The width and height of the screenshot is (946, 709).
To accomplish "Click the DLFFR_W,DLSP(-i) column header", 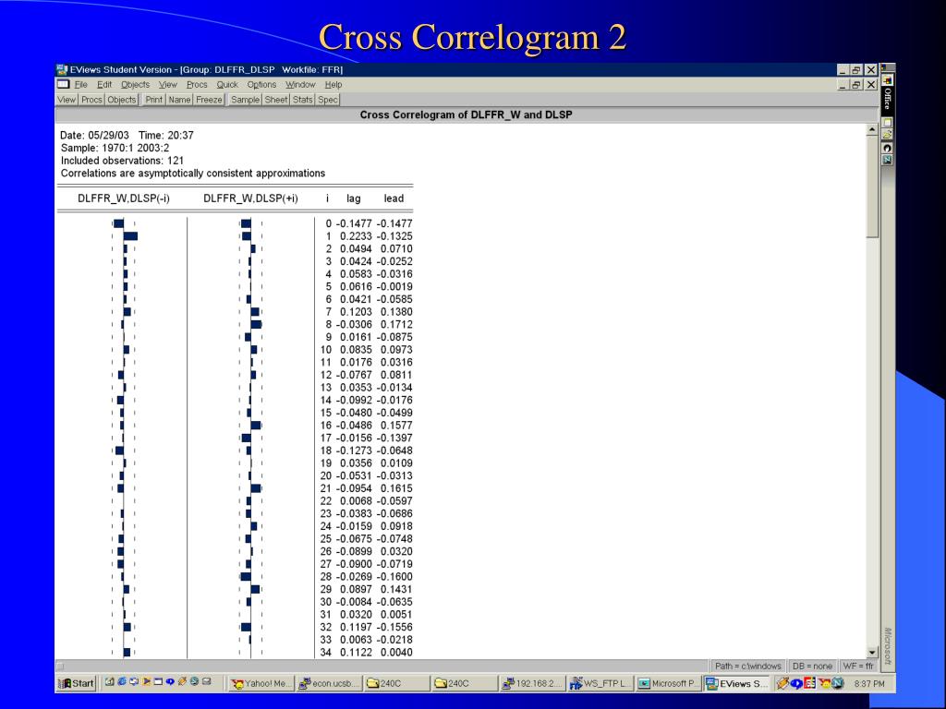I will click(x=124, y=198).
